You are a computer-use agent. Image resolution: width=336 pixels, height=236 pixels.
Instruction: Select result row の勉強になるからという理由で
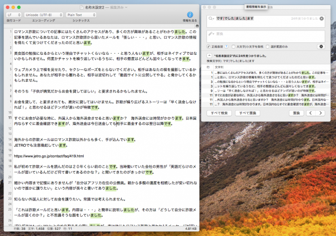[266, 82]
